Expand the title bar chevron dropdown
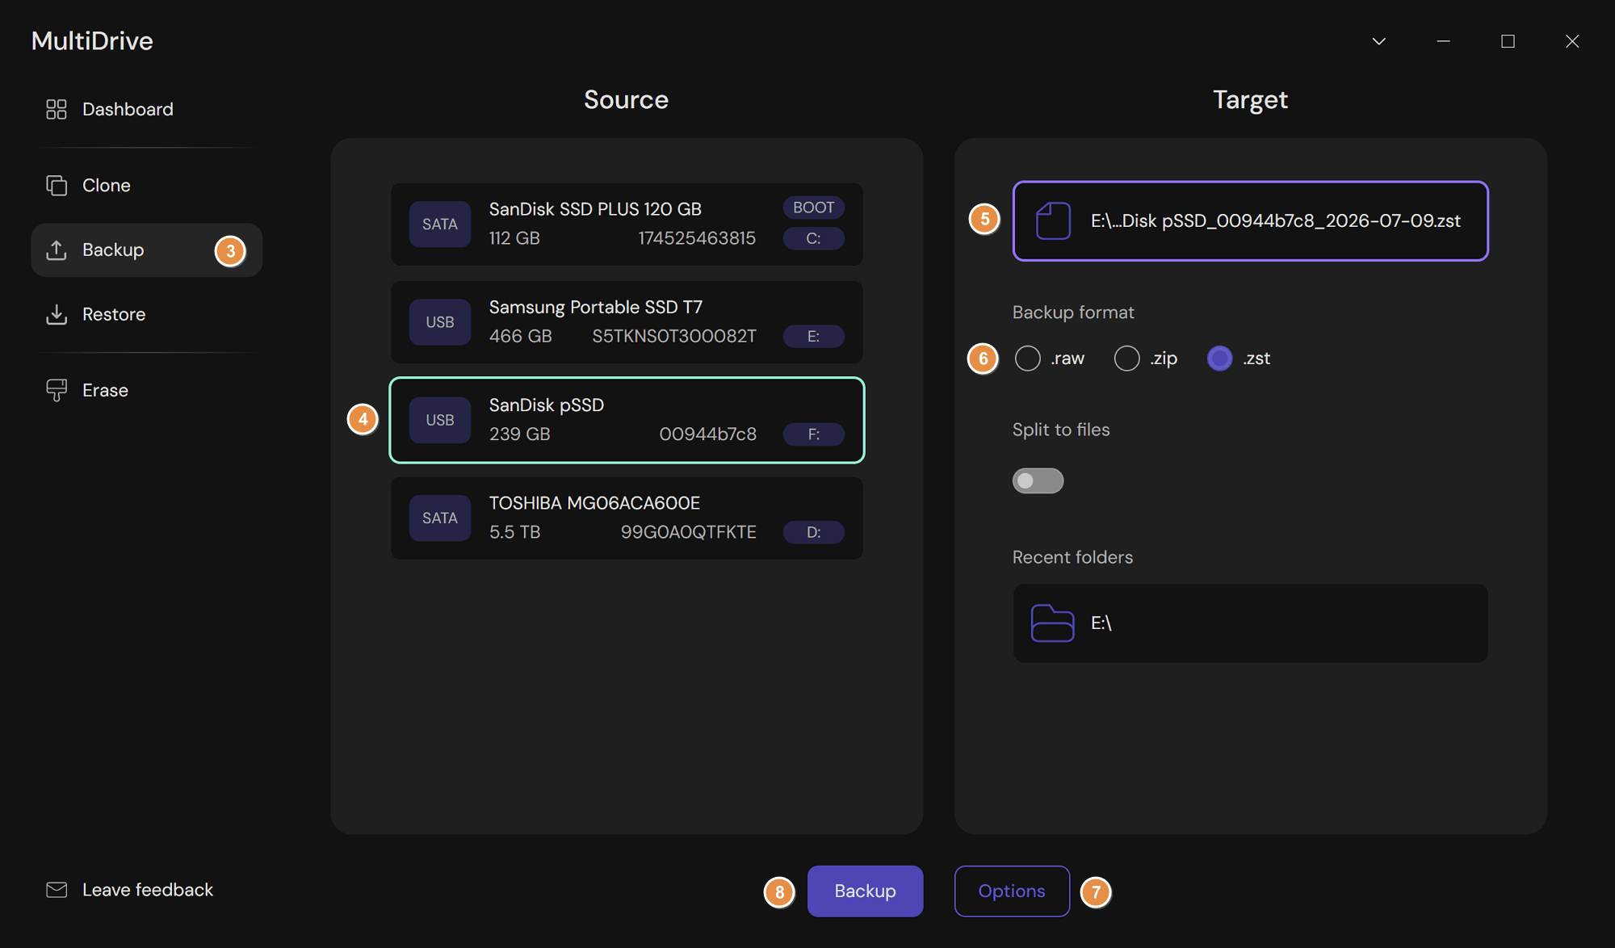Image resolution: width=1615 pixels, height=948 pixels. coord(1379,41)
